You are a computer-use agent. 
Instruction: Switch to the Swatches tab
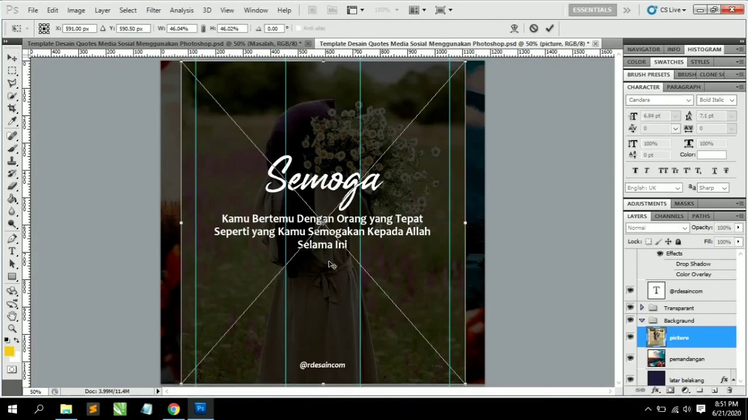(x=669, y=62)
